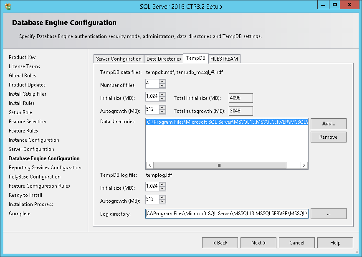Switch to the Server Configuration tab

[119, 59]
